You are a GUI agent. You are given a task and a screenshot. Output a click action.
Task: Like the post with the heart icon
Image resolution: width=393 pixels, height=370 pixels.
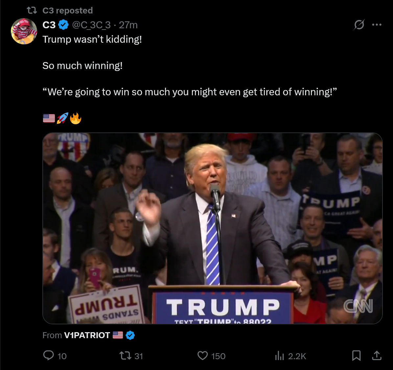(202, 356)
